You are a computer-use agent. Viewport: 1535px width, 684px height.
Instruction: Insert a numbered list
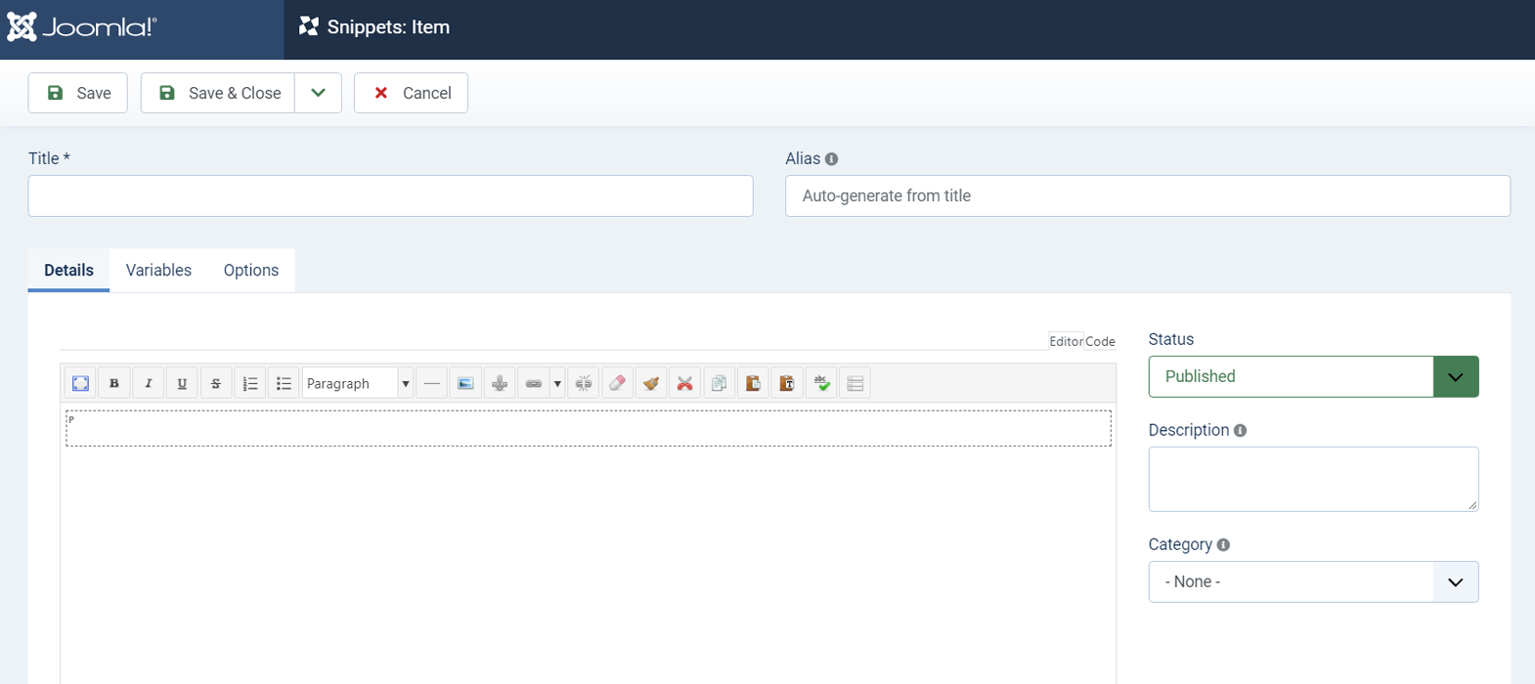pyautogui.click(x=250, y=383)
